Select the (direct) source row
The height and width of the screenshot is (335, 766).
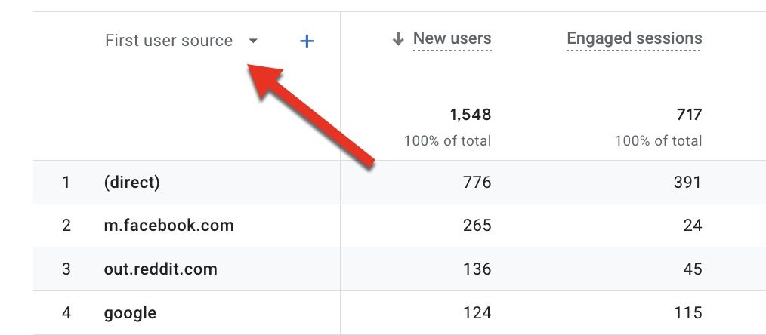pyautogui.click(x=132, y=182)
